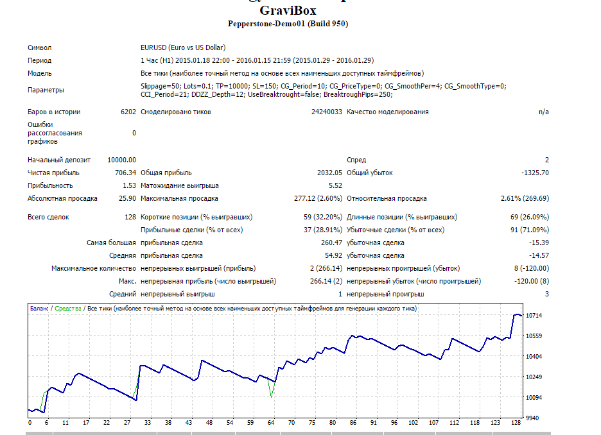
Task: Click average loss trade value -14.57
Action: pos(539,255)
